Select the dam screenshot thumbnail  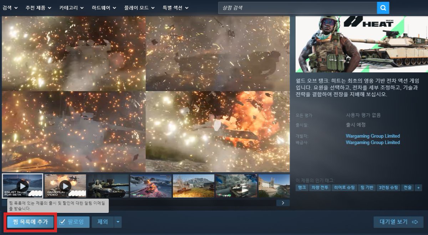point(274,186)
